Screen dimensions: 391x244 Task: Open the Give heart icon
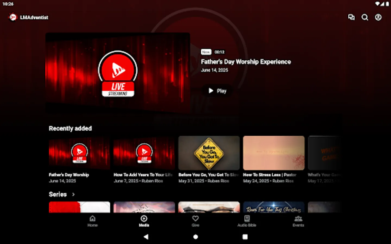point(195,219)
